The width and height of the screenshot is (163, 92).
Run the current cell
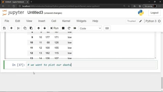point(55,28)
